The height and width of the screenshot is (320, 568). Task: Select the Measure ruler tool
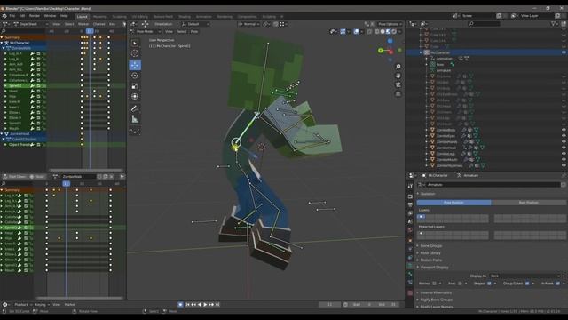(x=135, y=119)
